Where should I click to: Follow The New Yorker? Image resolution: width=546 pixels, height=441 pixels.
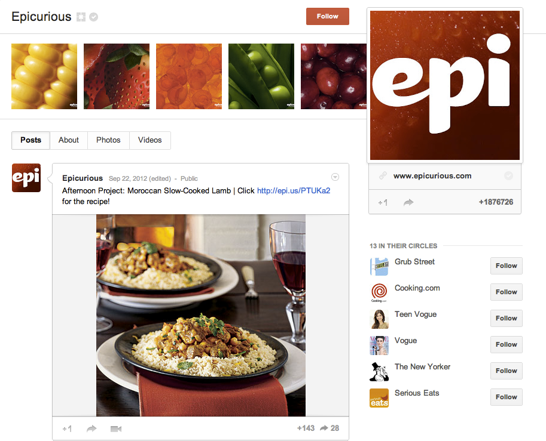click(x=507, y=371)
